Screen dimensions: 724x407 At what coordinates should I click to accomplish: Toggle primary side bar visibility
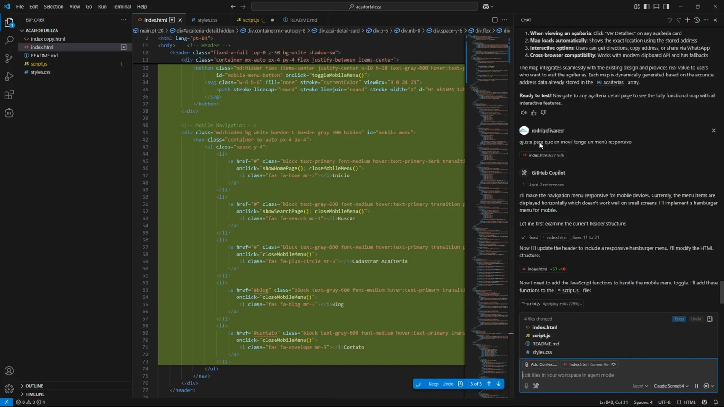click(647, 6)
